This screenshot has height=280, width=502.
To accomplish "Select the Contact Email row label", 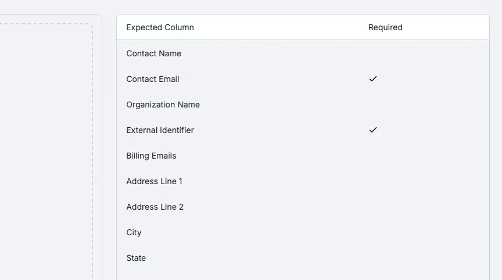I will coord(153,79).
